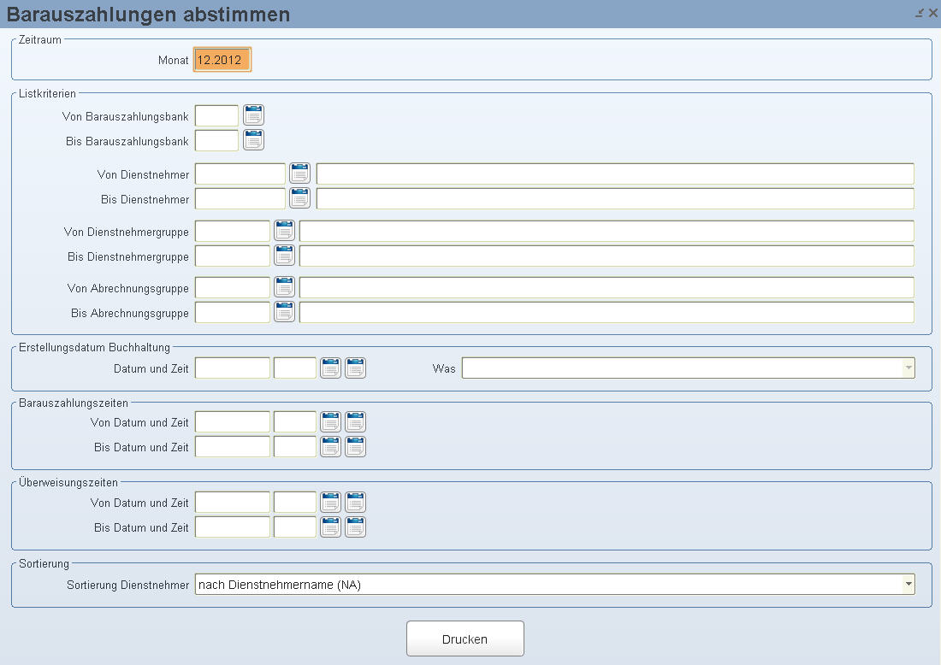The height and width of the screenshot is (665, 941).
Task: Click second calendar icon of Barauszahlungszeiten Von row
Action: 355,421
